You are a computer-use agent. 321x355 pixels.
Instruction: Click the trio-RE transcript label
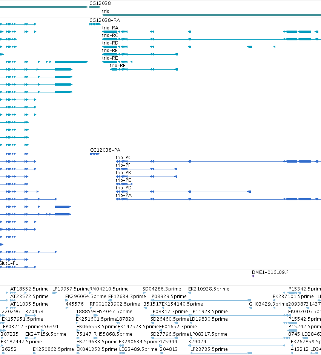point(110,58)
